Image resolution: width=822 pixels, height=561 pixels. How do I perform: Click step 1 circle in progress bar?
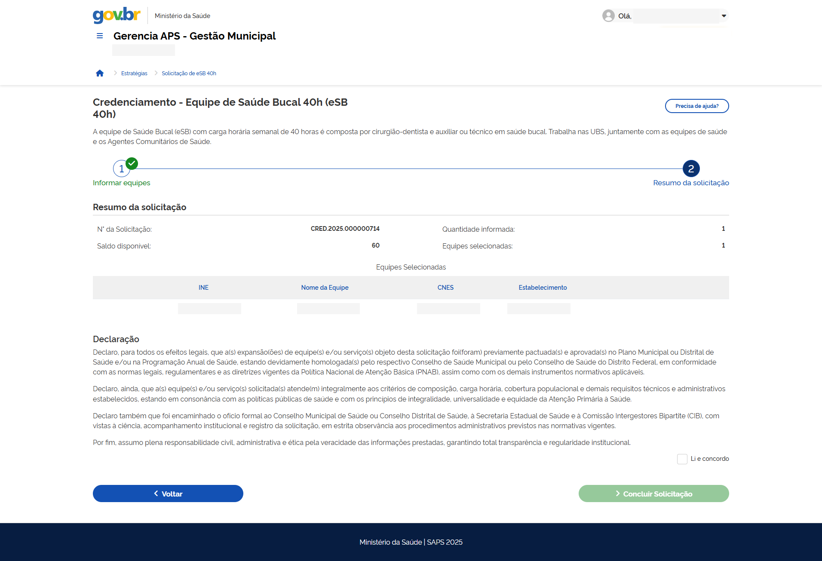click(x=121, y=169)
